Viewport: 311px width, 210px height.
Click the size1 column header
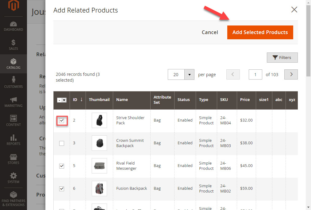pos(264,100)
